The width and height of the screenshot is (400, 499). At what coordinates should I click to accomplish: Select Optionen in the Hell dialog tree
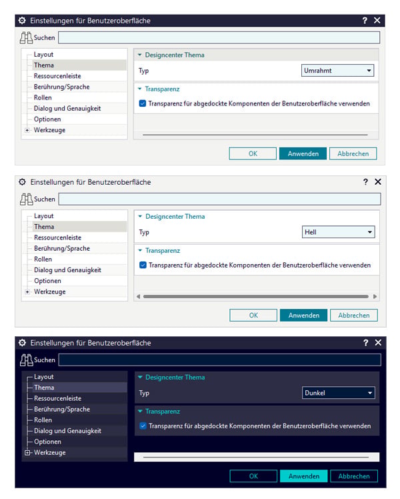[47, 281]
